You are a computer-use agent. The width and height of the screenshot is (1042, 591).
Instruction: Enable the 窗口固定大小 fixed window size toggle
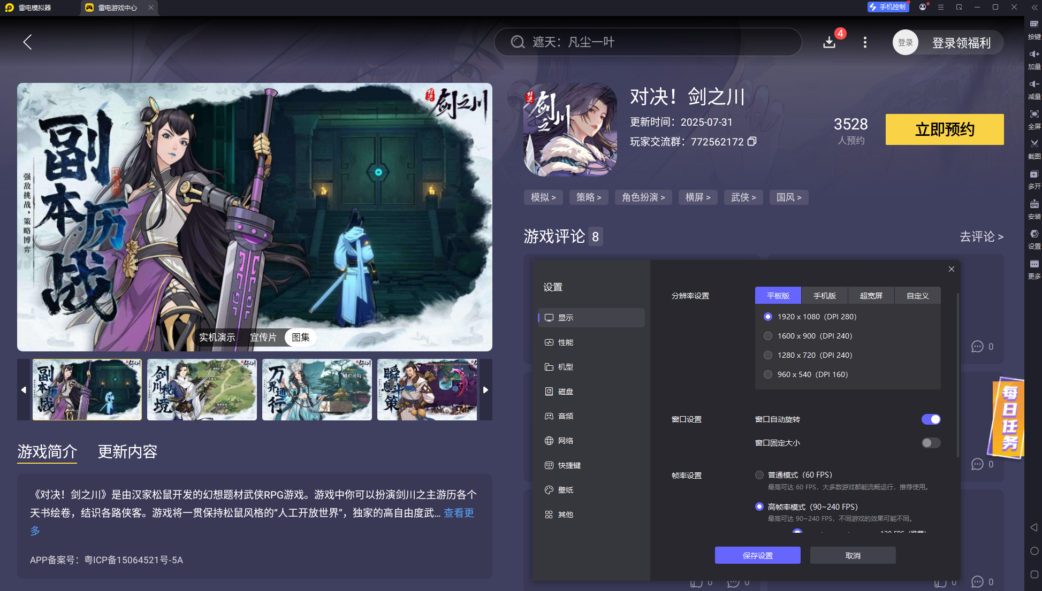(x=930, y=443)
